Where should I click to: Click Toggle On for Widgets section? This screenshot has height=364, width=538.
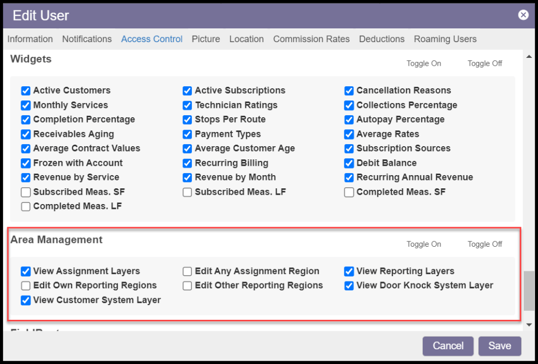pyautogui.click(x=423, y=63)
